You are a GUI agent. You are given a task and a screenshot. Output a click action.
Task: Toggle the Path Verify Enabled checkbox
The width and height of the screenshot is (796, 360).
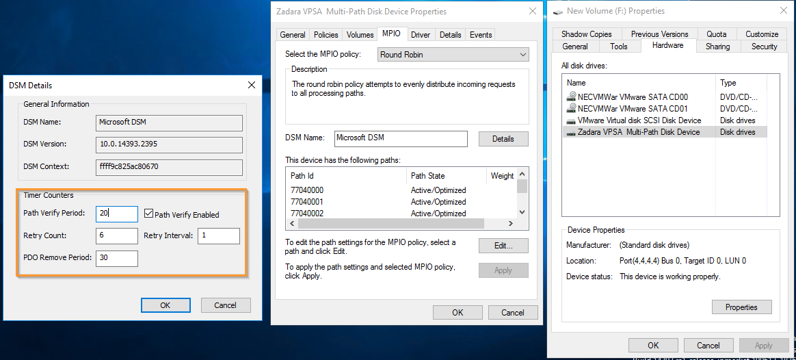coord(148,214)
